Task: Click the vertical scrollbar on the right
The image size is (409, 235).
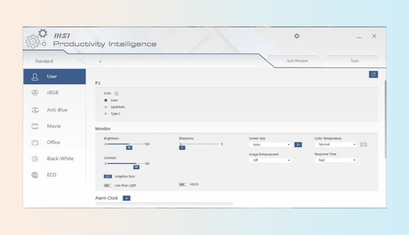Action: (x=385, y=118)
